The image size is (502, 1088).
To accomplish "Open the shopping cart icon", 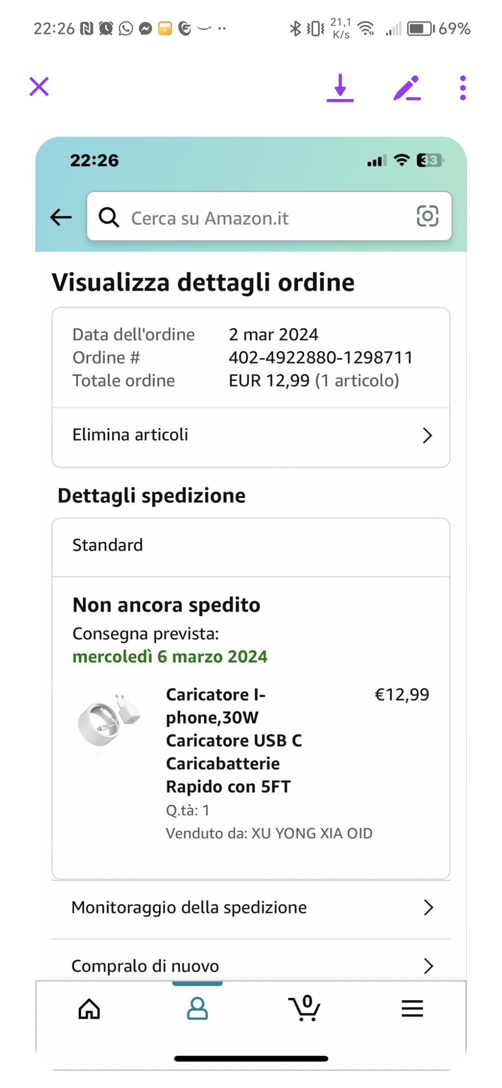I will (304, 1009).
